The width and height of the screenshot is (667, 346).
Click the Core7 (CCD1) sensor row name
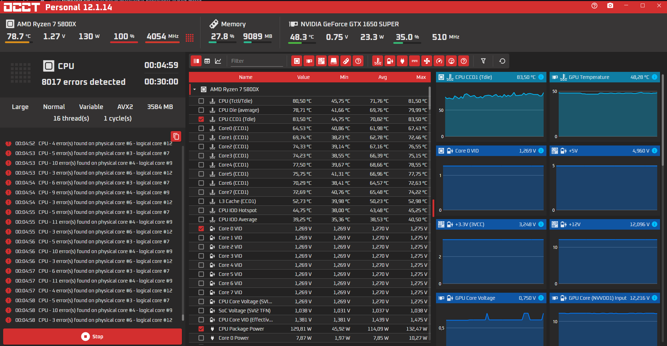pyautogui.click(x=233, y=192)
